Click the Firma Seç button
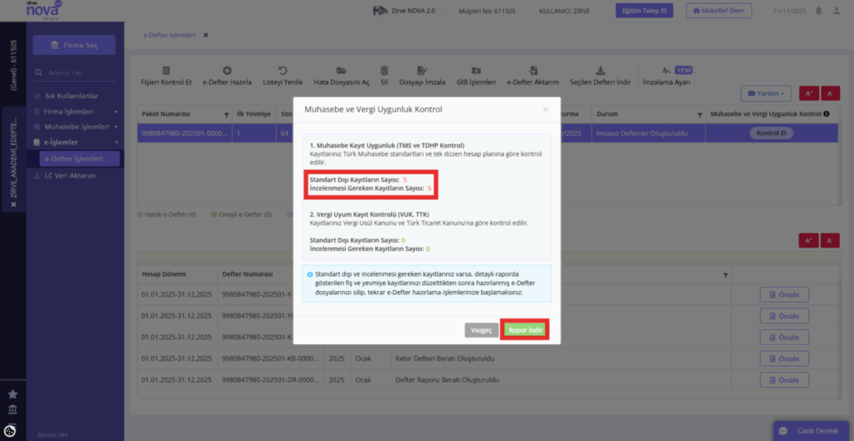 point(74,45)
